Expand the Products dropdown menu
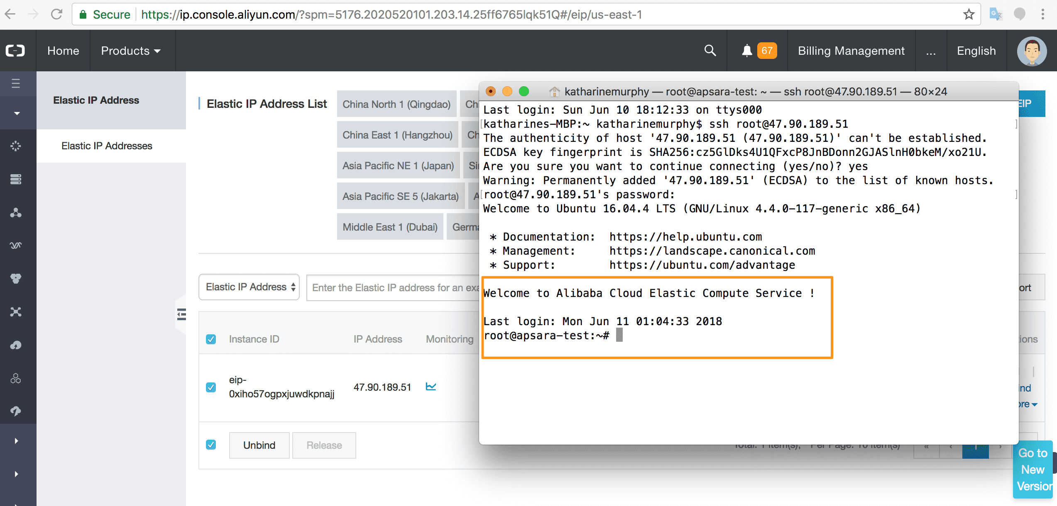The height and width of the screenshot is (506, 1057). pyautogui.click(x=131, y=51)
